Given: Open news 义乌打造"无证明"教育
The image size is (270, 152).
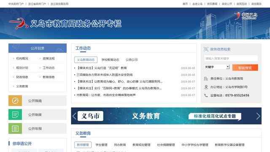Looking at the screenshot, I should coord(102,68).
